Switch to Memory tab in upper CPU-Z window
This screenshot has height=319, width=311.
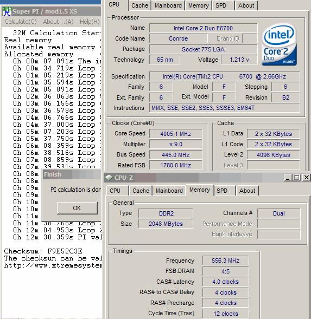pyautogui.click(x=199, y=5)
